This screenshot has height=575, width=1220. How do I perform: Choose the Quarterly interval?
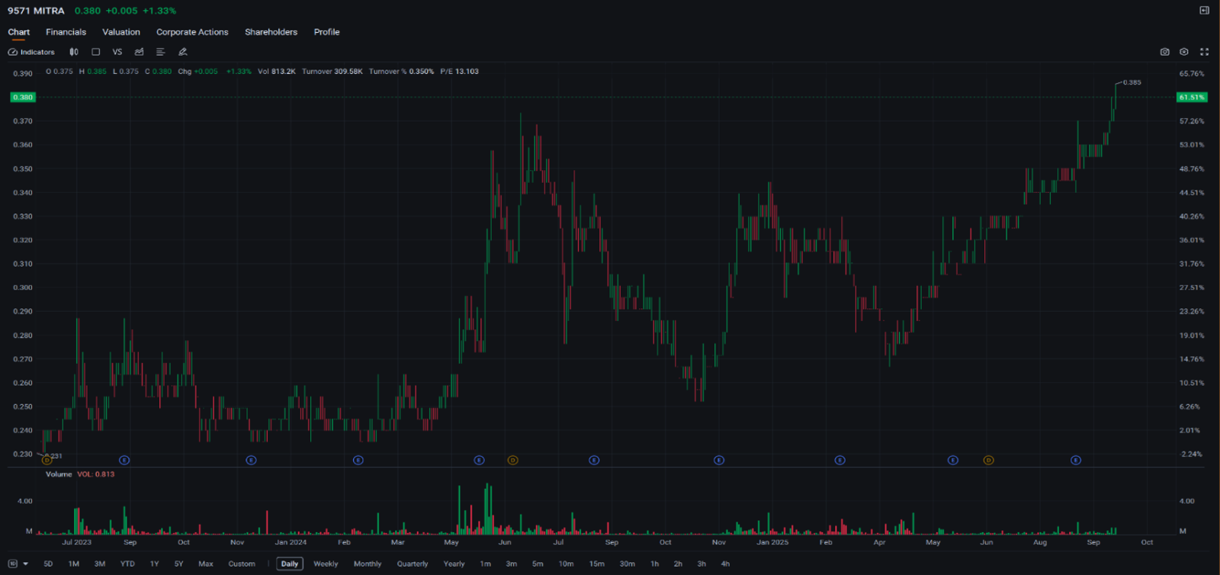(413, 564)
